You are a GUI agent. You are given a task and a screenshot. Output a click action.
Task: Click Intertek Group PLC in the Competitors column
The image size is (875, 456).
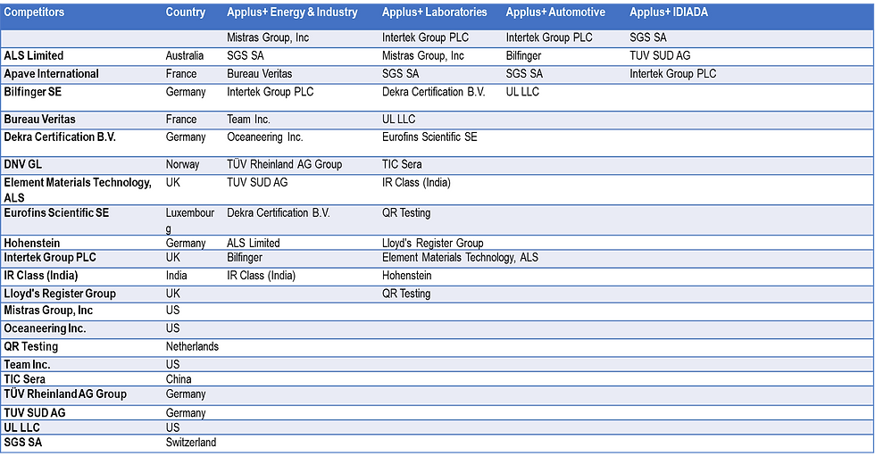(x=50, y=258)
